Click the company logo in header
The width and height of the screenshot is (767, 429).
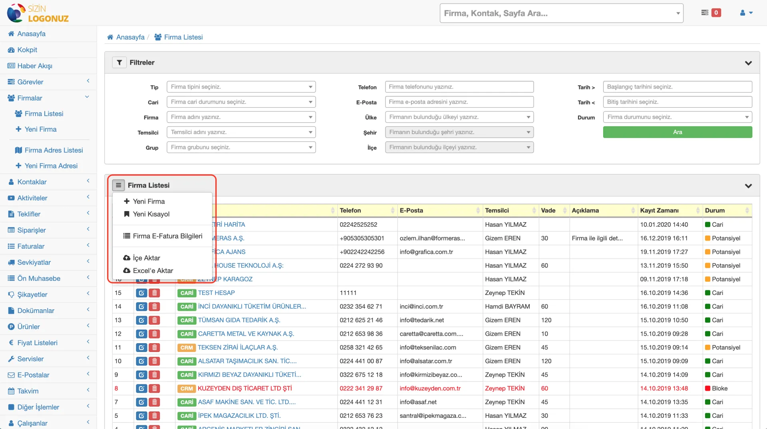38,13
